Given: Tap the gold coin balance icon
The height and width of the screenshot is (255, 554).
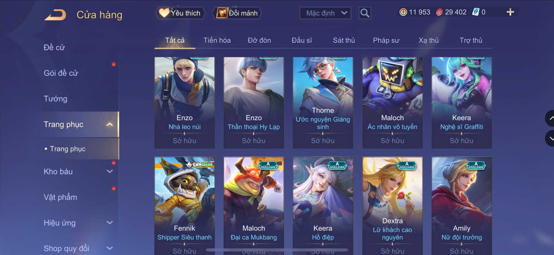Looking at the screenshot, I should click(403, 12).
